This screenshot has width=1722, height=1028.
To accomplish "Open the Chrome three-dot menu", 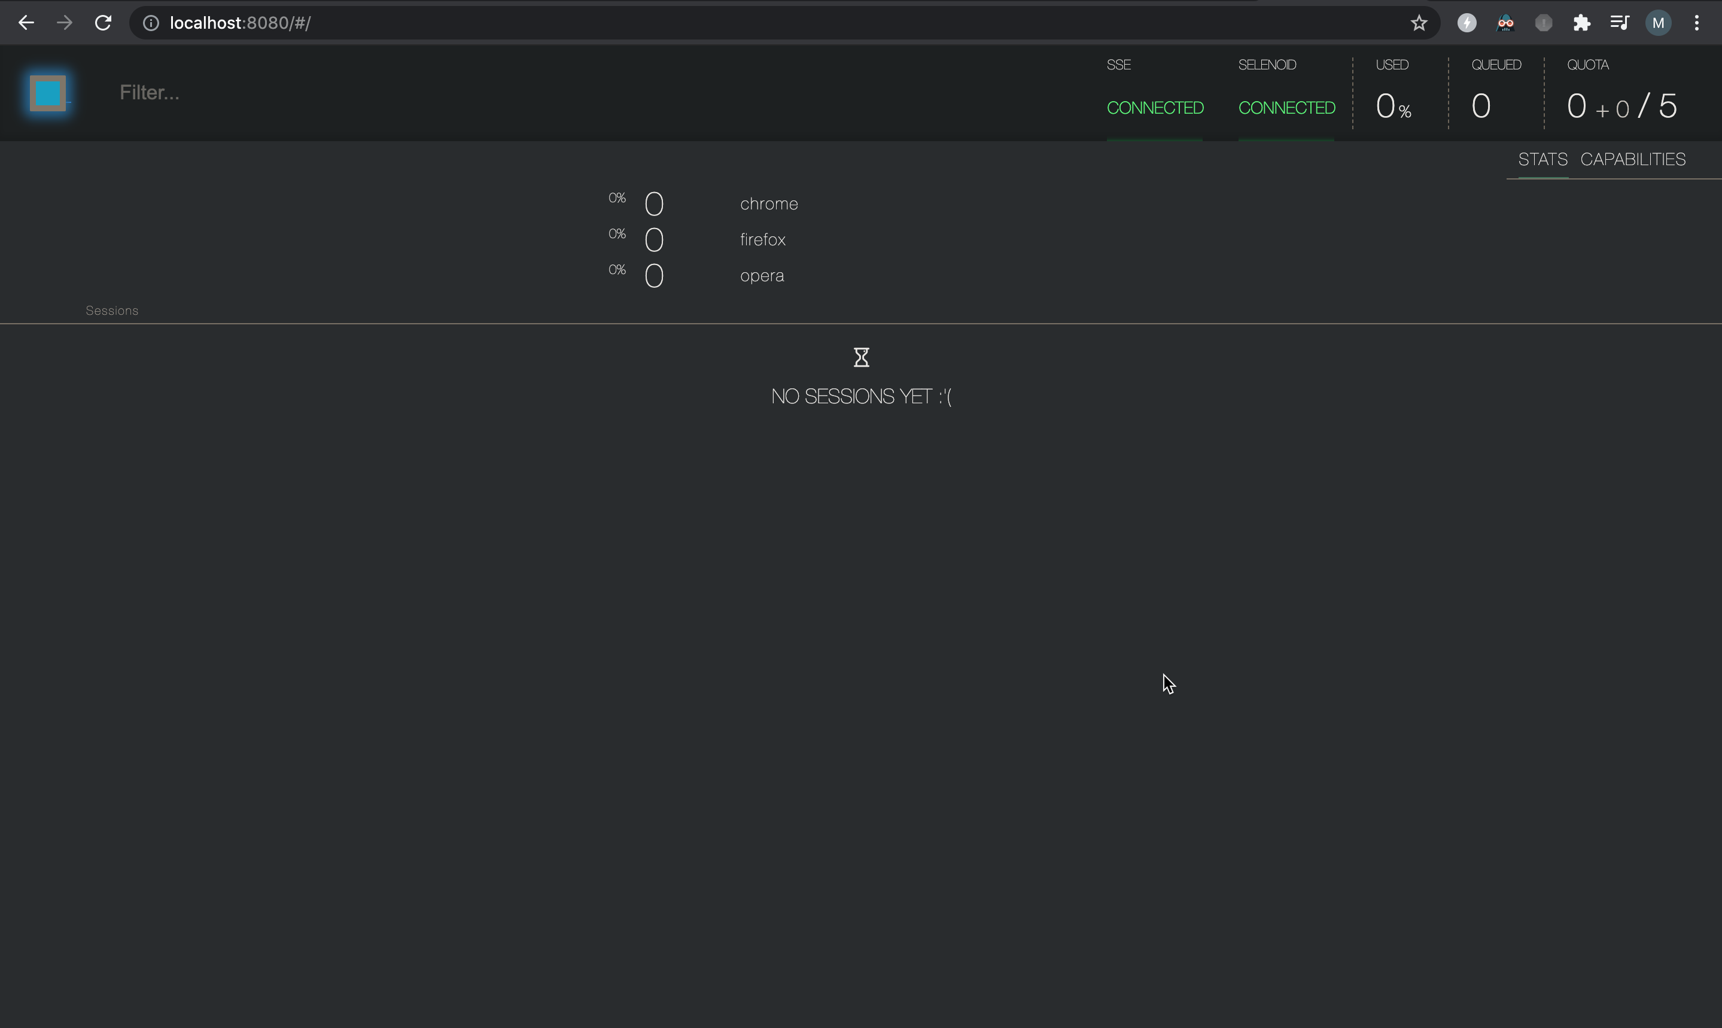I will [1696, 23].
